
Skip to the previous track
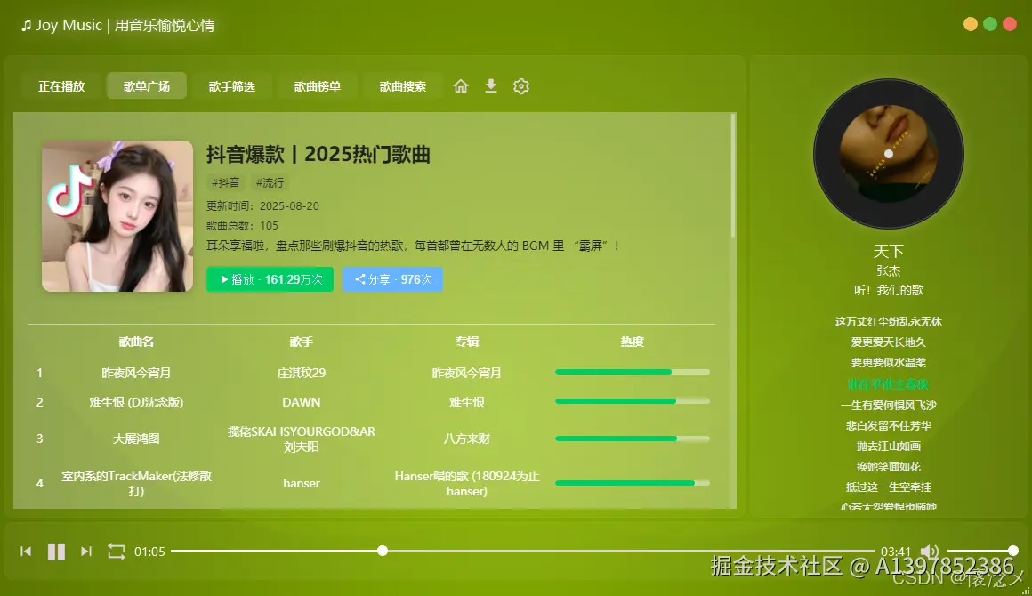(25, 551)
